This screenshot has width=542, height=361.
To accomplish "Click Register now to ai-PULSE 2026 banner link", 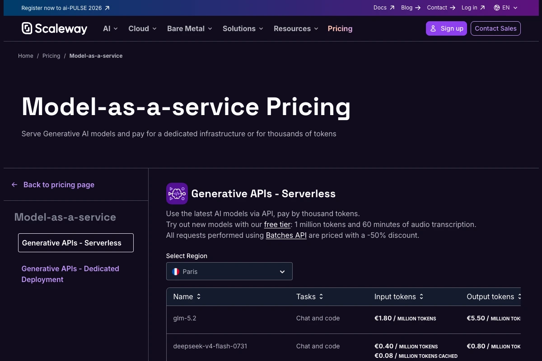I will pos(65,8).
